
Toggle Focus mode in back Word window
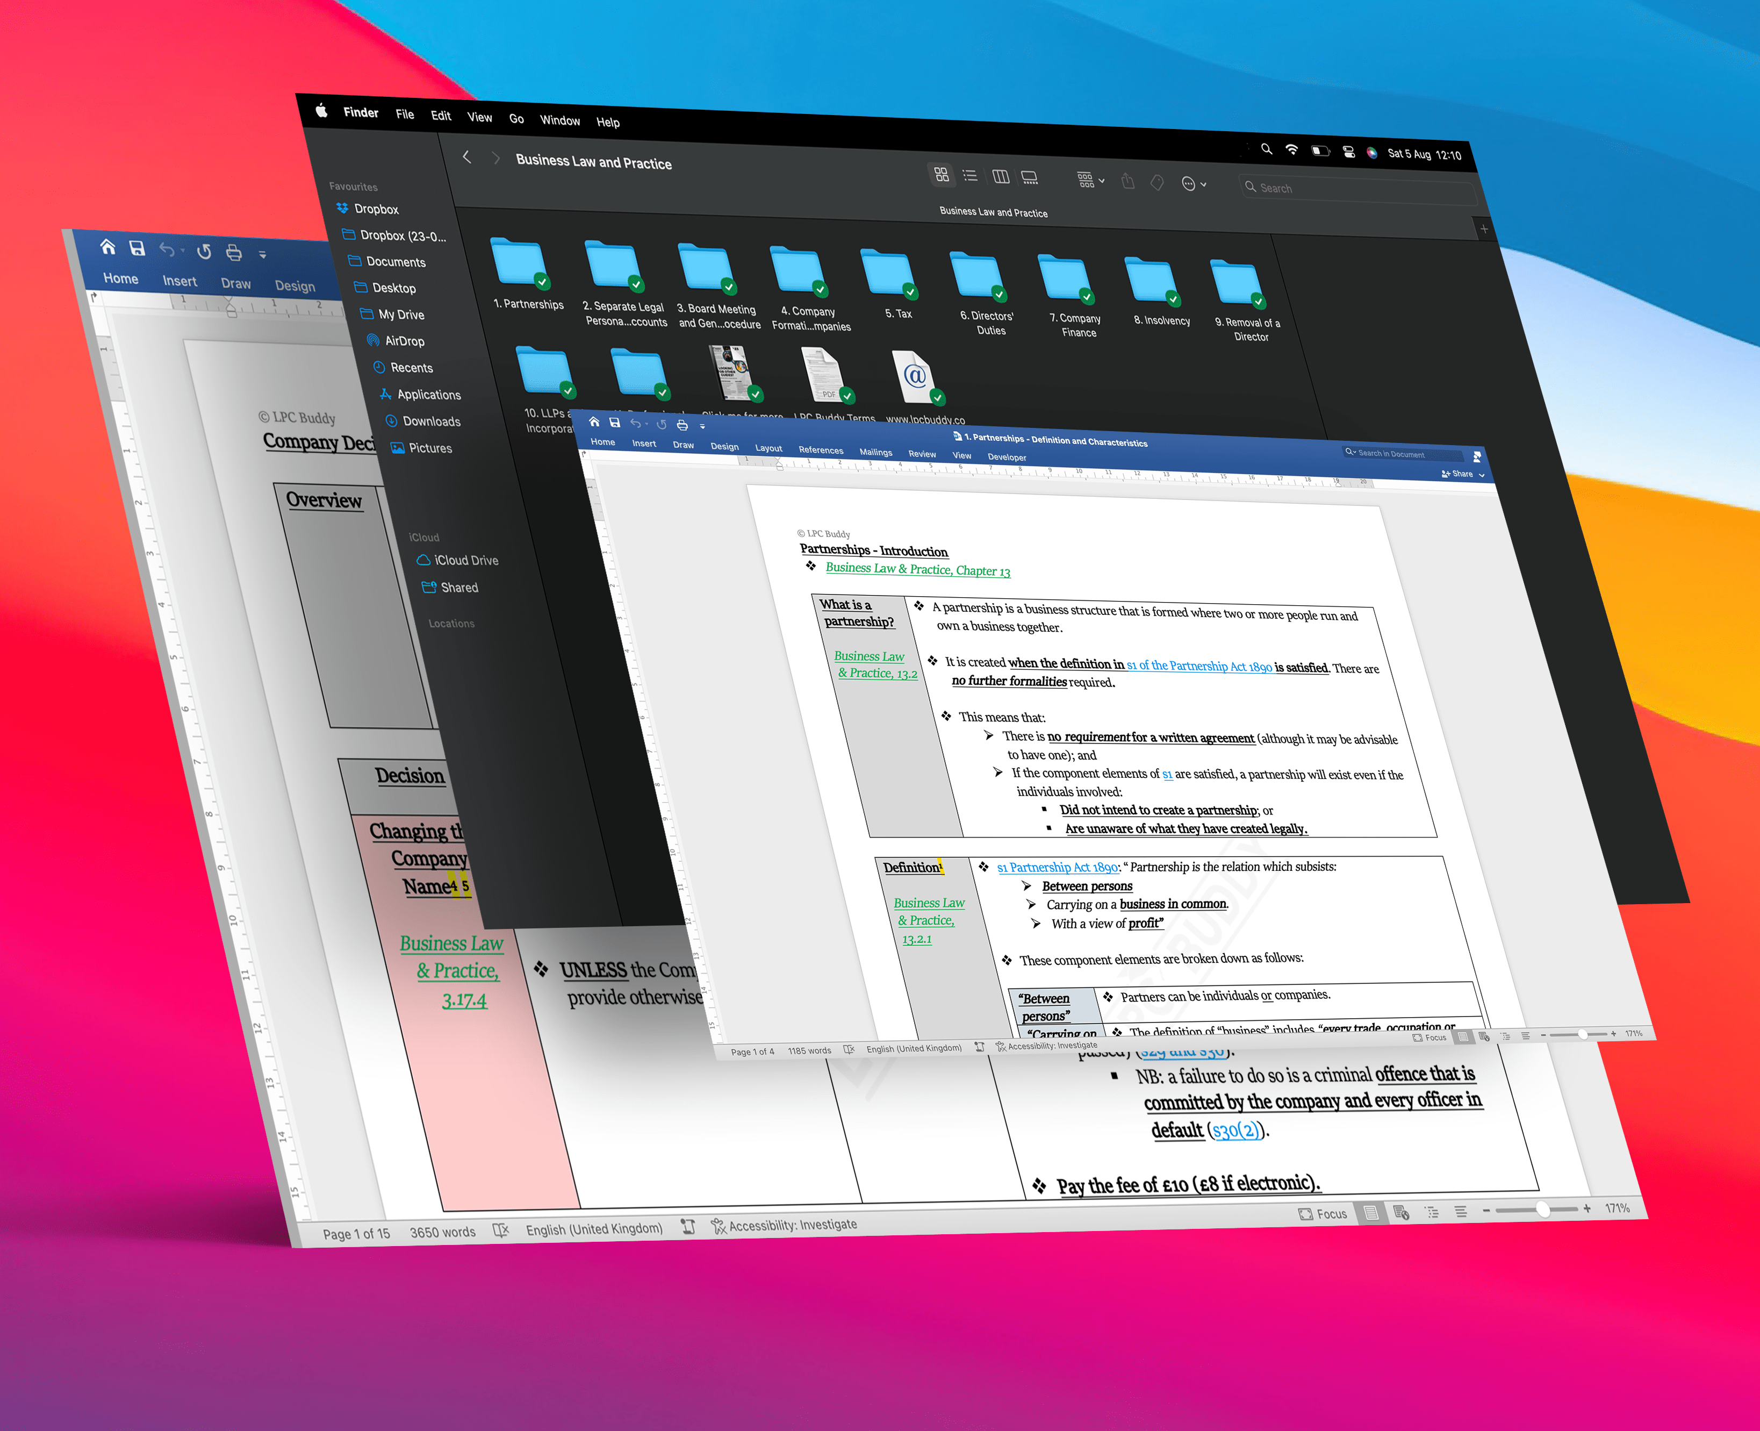[1323, 1213]
